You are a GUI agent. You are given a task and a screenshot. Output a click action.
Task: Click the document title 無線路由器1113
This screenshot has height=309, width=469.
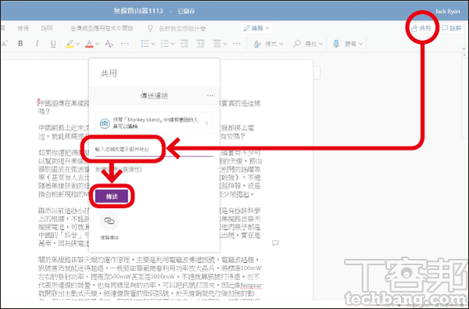(138, 11)
